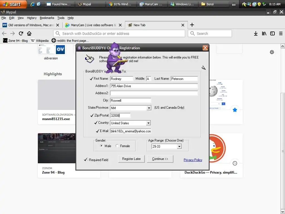This screenshot has height=214, width=285.
Task: Click the security shield tray icon
Action: 259,4
